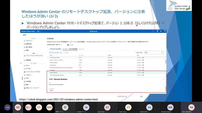Open パフォーマンス プロファイル in the sidebar
The height and width of the screenshot is (113, 202).
(x=33, y=56)
